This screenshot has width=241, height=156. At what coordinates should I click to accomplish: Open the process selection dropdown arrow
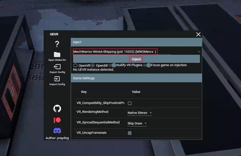click(x=199, y=52)
